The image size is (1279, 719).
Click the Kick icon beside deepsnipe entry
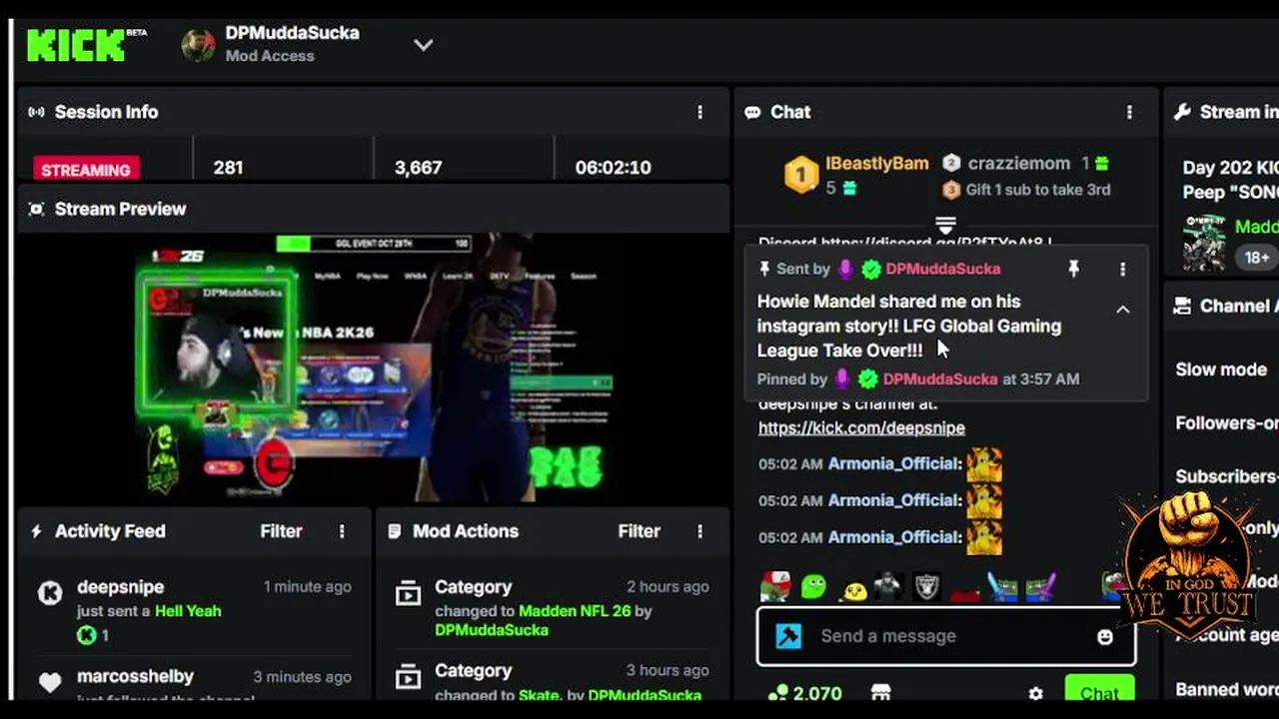click(x=50, y=593)
